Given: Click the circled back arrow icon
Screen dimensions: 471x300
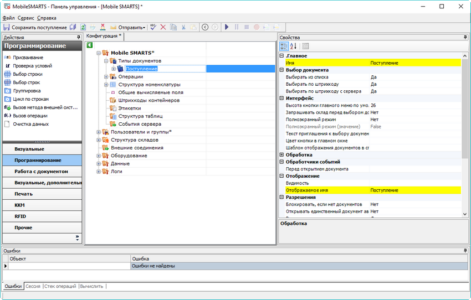Looking at the screenshot, I should click(x=205, y=27).
